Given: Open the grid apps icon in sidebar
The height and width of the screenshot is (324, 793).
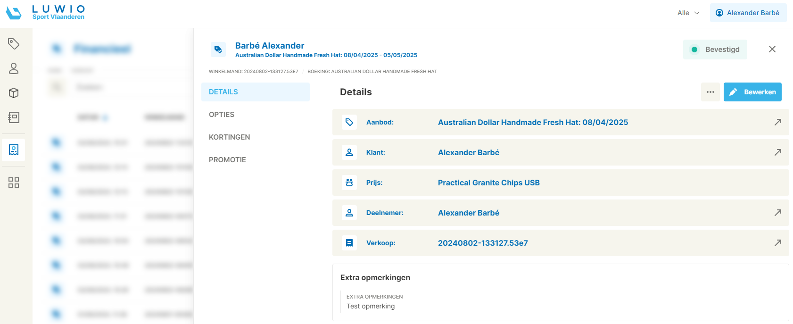Looking at the screenshot, I should pos(14,183).
